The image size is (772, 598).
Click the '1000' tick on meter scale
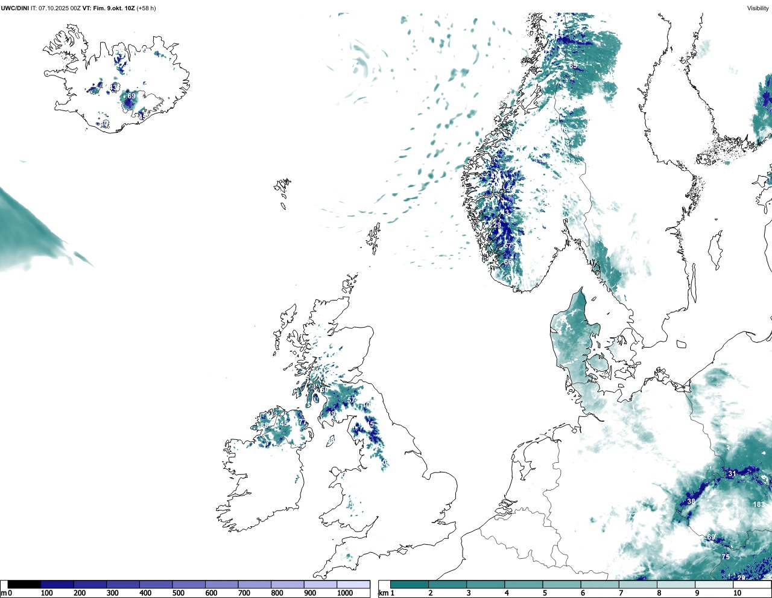click(x=345, y=593)
